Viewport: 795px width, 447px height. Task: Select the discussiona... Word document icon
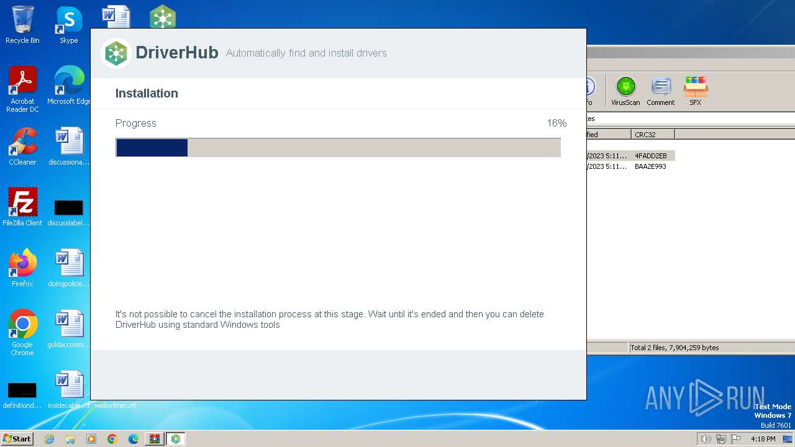pyautogui.click(x=69, y=147)
